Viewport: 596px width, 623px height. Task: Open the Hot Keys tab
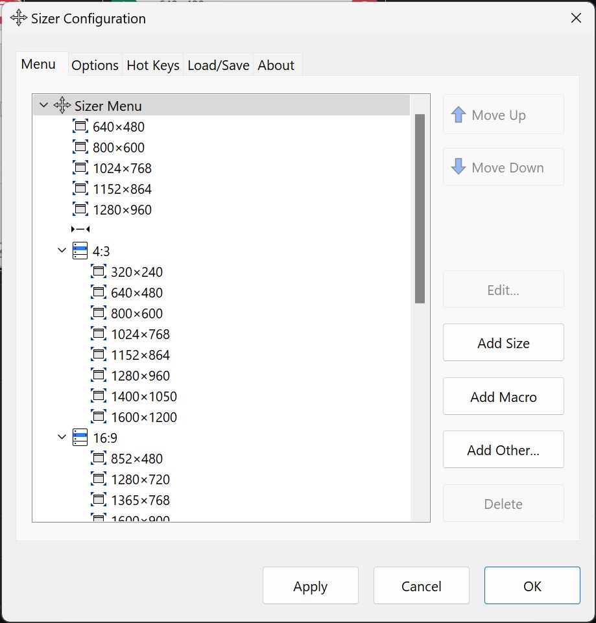(153, 65)
